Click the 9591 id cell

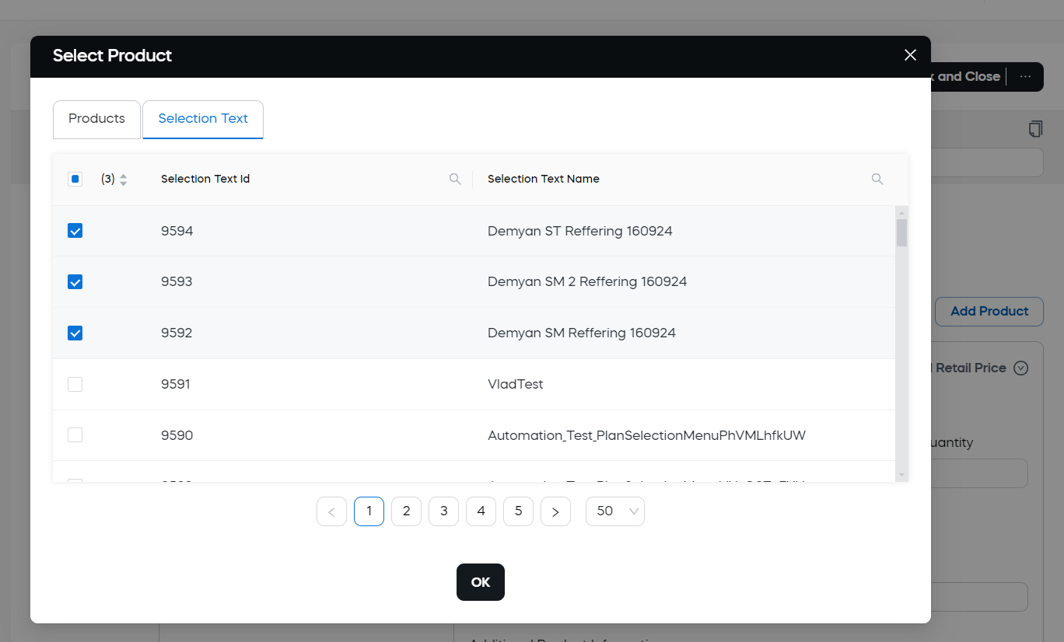pos(176,385)
